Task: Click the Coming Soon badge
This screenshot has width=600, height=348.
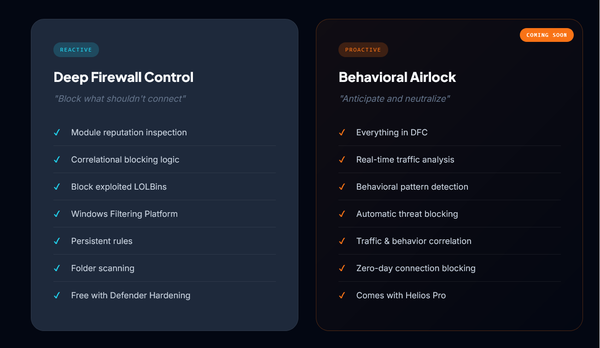Action: pyautogui.click(x=547, y=35)
